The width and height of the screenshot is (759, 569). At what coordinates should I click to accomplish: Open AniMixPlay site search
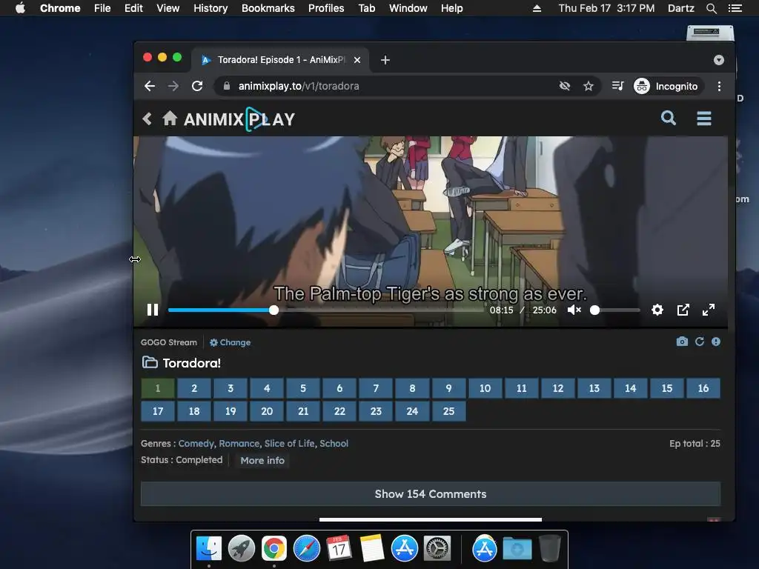click(669, 118)
